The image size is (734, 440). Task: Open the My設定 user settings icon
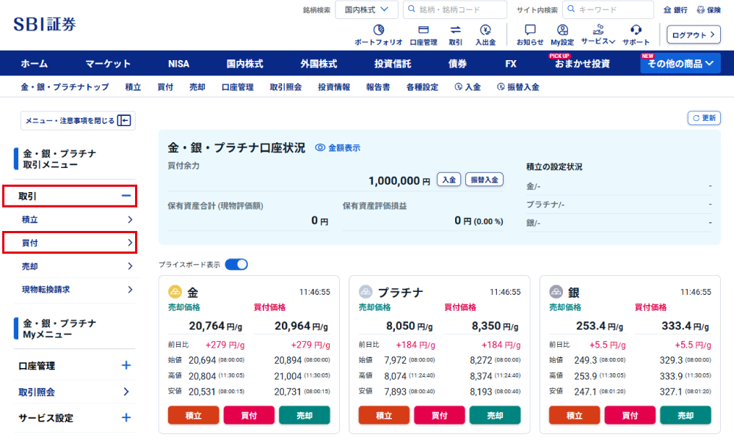click(562, 30)
